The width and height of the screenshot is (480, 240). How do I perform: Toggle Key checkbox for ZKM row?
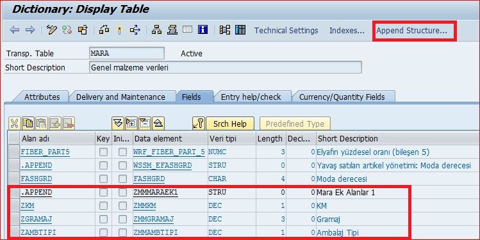point(103,205)
